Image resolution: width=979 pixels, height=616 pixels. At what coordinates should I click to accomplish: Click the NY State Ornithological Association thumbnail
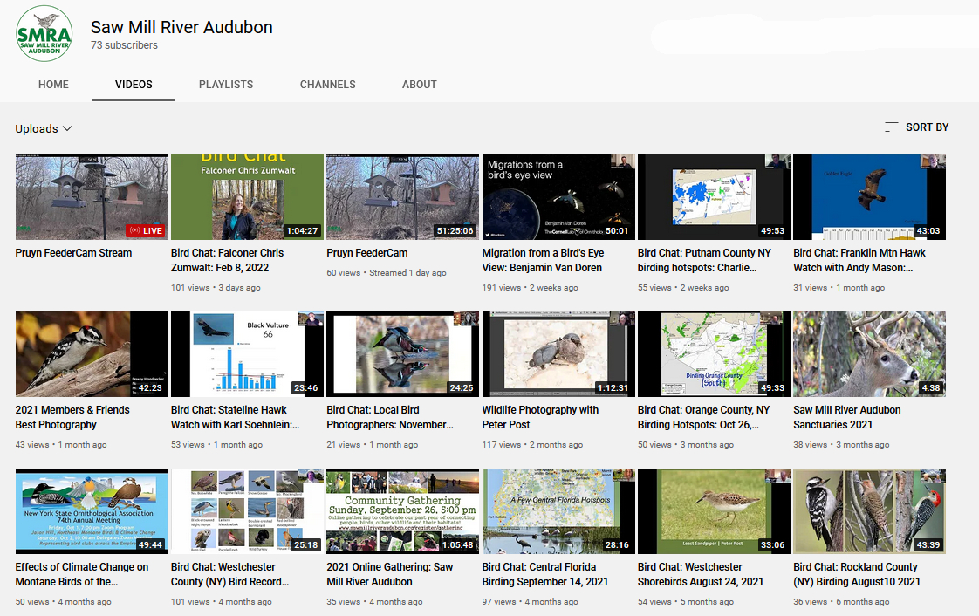pyautogui.click(x=92, y=511)
